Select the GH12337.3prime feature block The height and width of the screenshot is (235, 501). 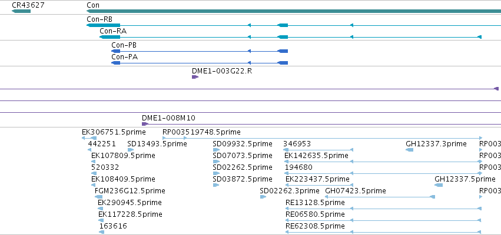click(409, 150)
